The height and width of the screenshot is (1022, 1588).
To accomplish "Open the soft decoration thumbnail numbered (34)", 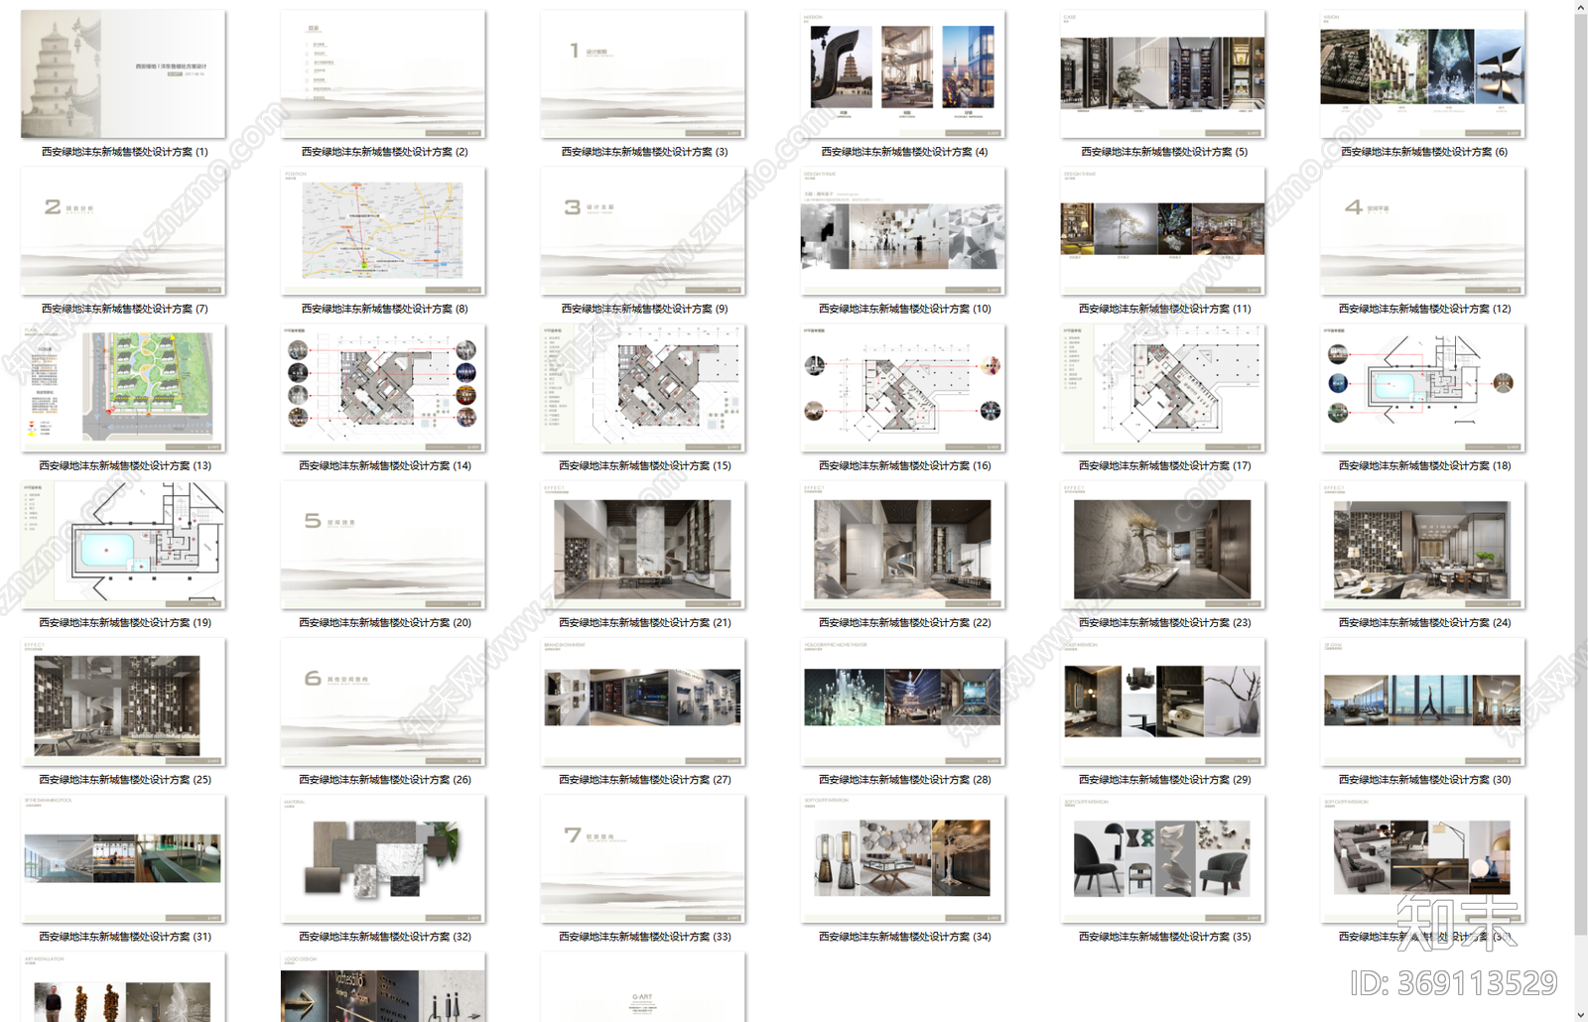I will pyautogui.click(x=903, y=858).
